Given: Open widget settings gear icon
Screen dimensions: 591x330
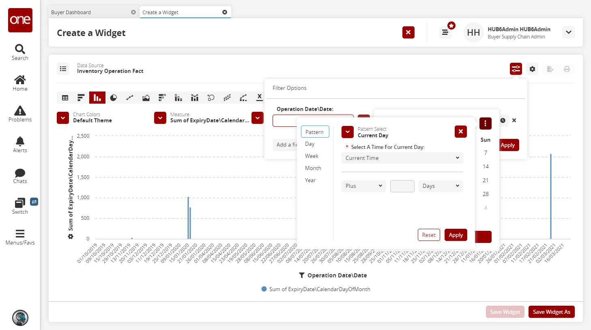Looking at the screenshot, I should [532, 69].
